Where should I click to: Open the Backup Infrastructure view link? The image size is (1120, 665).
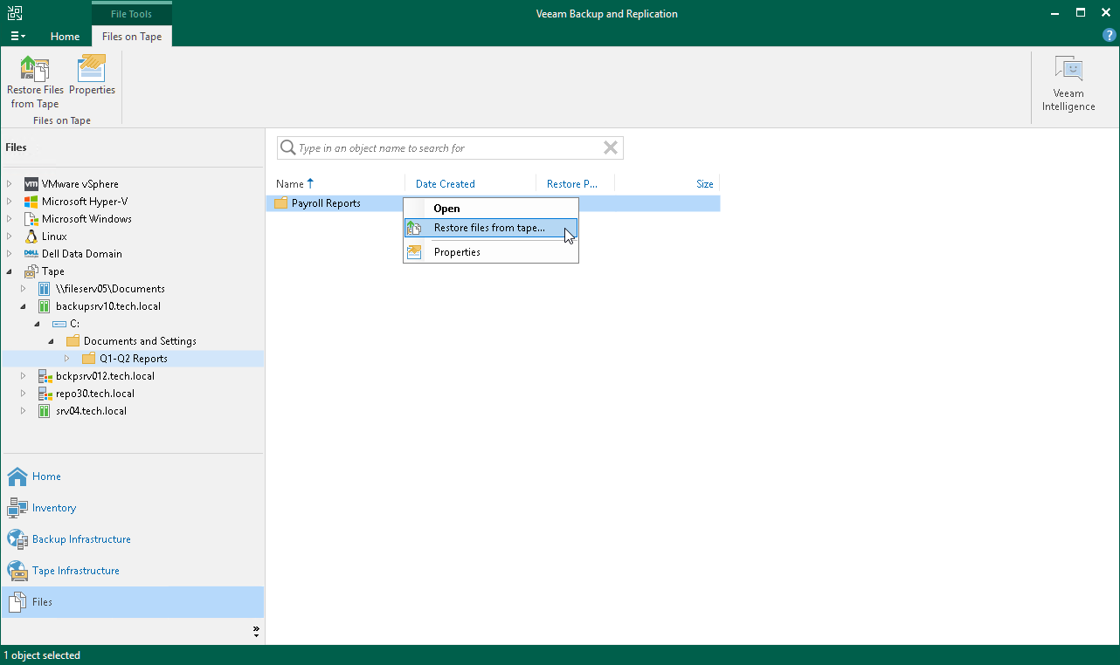coord(81,539)
